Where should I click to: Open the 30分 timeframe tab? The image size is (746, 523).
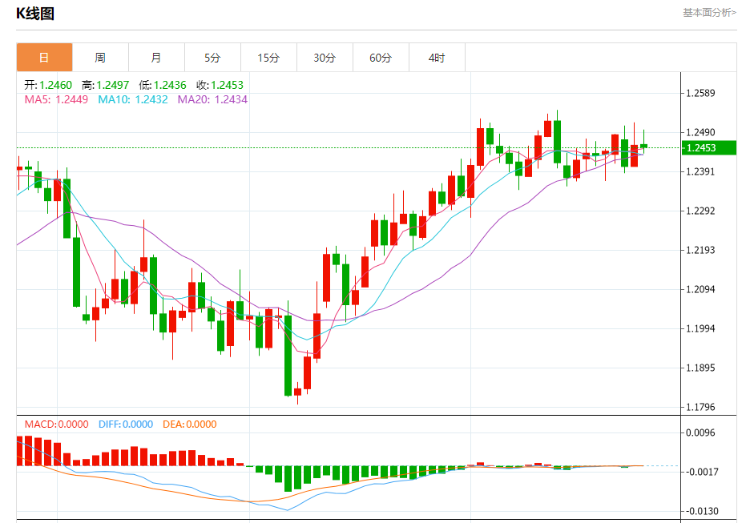click(x=325, y=58)
